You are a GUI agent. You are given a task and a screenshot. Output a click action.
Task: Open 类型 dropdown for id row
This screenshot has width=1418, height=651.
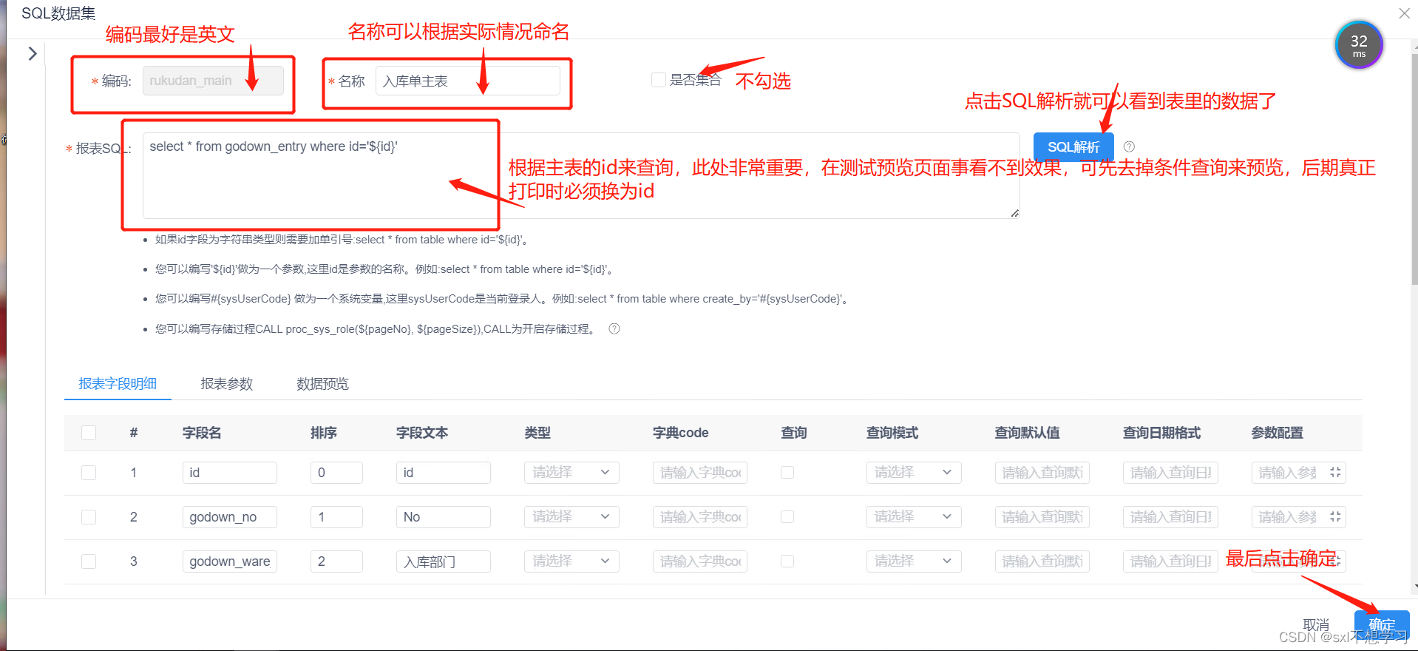pos(571,472)
